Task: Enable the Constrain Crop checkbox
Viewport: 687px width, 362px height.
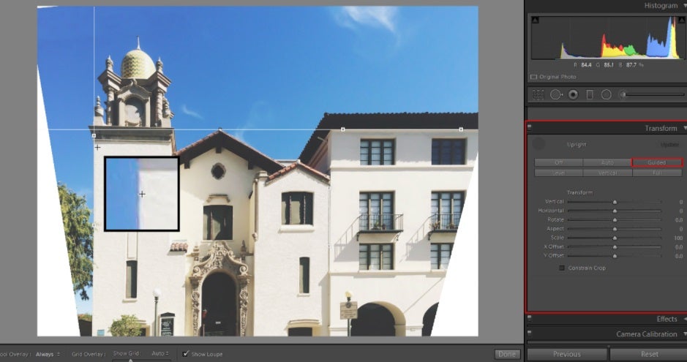Action: (562, 268)
